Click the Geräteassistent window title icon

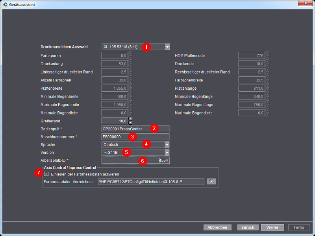5,4
